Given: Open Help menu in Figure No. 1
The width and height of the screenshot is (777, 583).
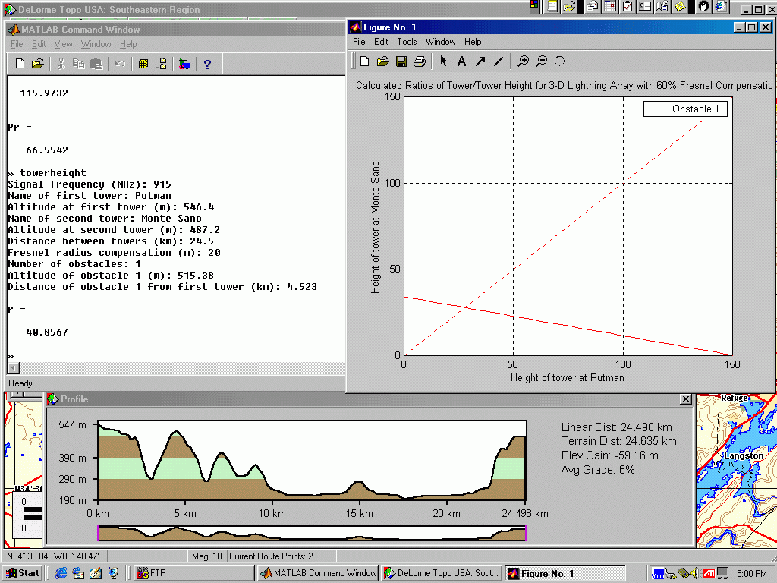Looking at the screenshot, I should point(473,43).
